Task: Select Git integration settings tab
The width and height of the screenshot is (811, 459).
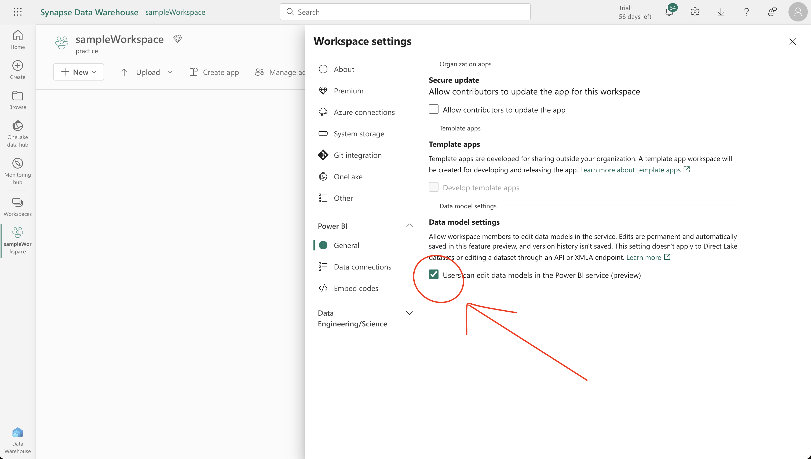Action: point(357,155)
